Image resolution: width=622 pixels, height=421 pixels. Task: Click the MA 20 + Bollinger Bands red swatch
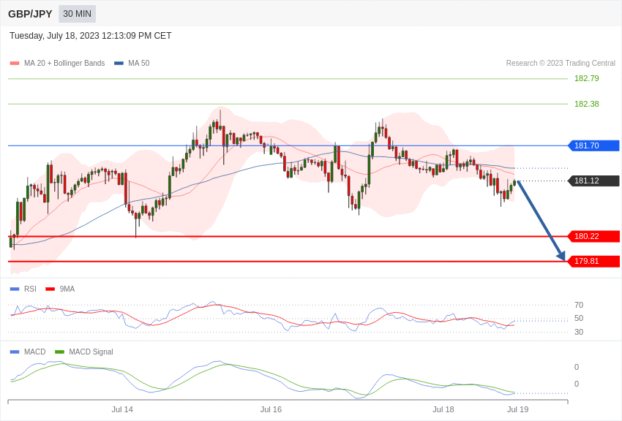coord(15,64)
